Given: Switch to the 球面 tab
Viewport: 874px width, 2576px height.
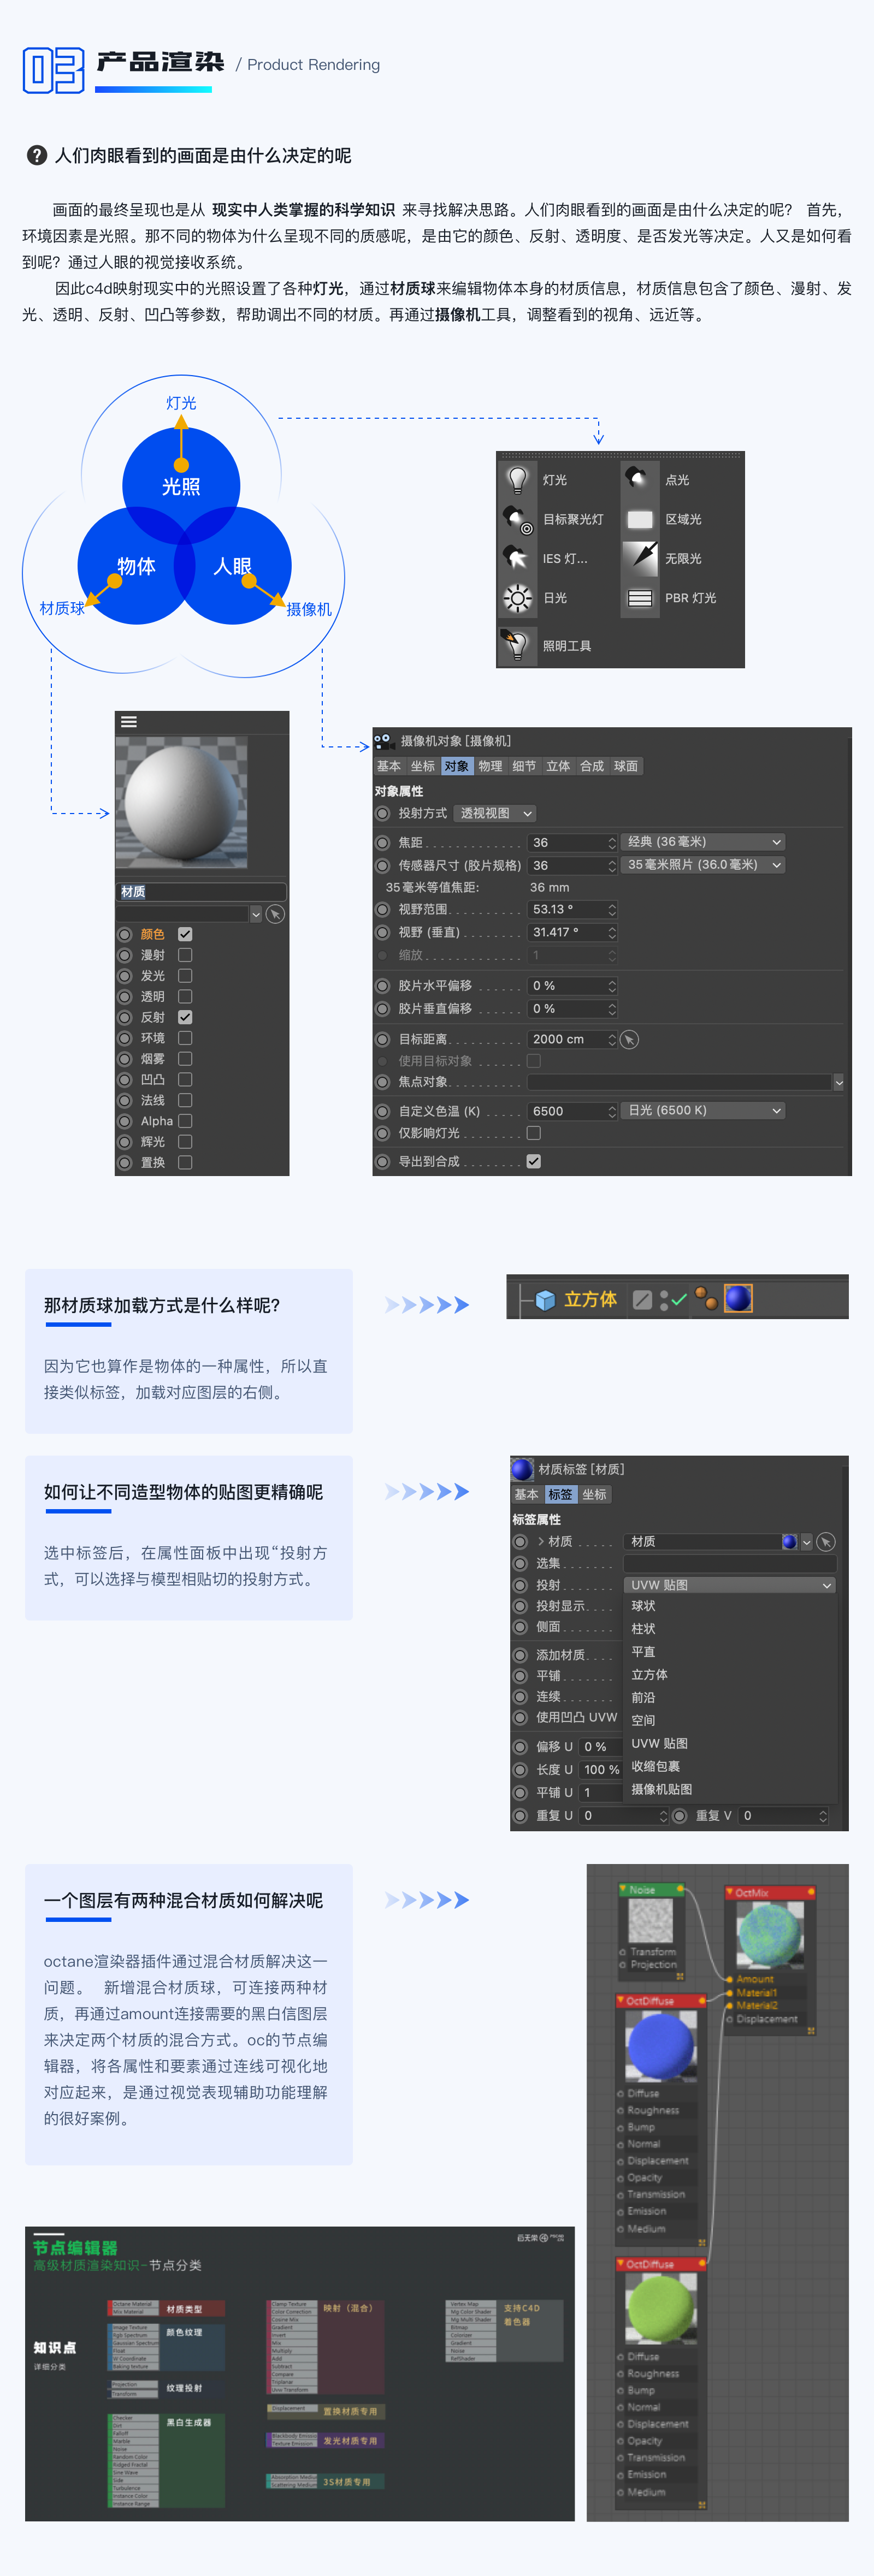Looking at the screenshot, I should (626, 766).
